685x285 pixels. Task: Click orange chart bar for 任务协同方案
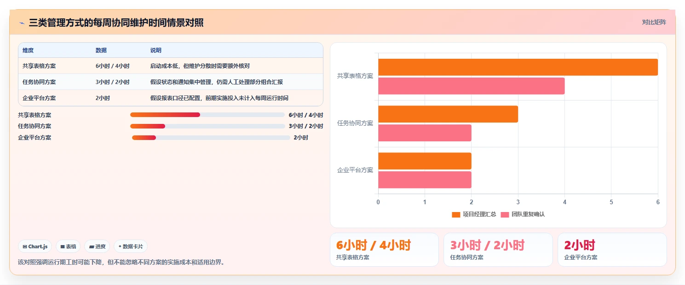pyautogui.click(x=448, y=114)
